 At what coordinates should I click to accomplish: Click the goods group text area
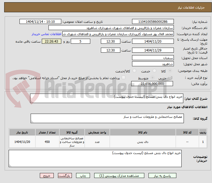pyautogui.click(x=107, y=118)
